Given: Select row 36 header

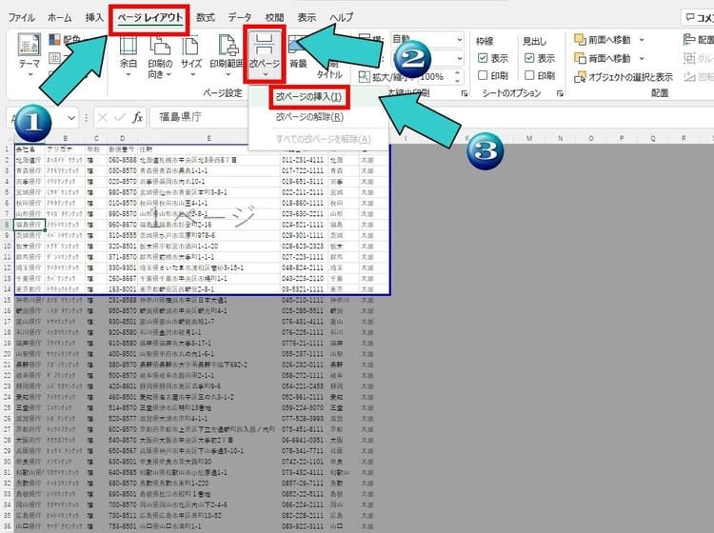Looking at the screenshot, I should click(x=7, y=525).
